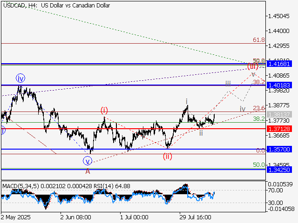The width and height of the screenshot is (298, 223).
Task: Click the circled iv wave label
Action: pos(20,78)
